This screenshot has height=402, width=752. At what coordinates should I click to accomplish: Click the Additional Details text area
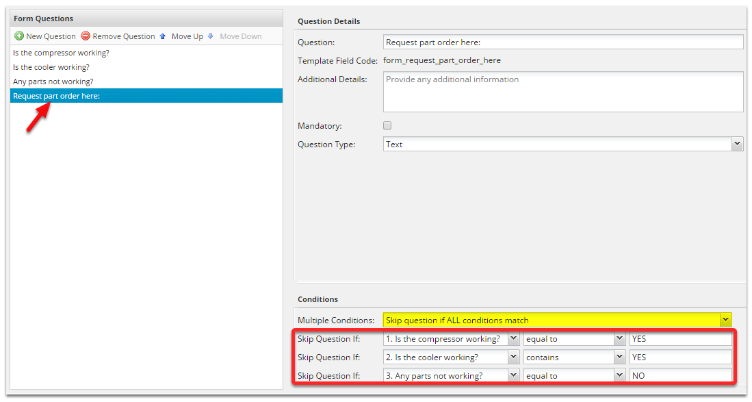562,92
